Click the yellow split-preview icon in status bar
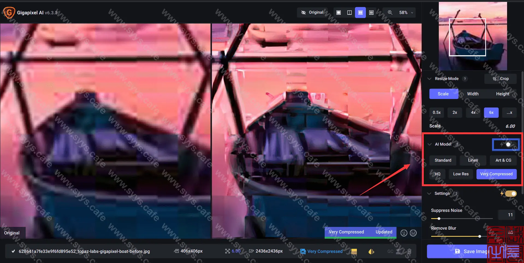 point(371,251)
